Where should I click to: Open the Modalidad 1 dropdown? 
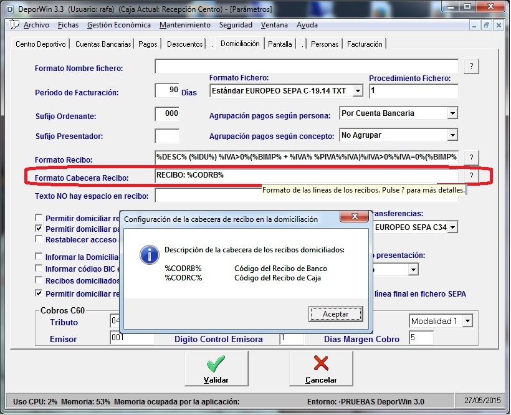tap(467, 321)
